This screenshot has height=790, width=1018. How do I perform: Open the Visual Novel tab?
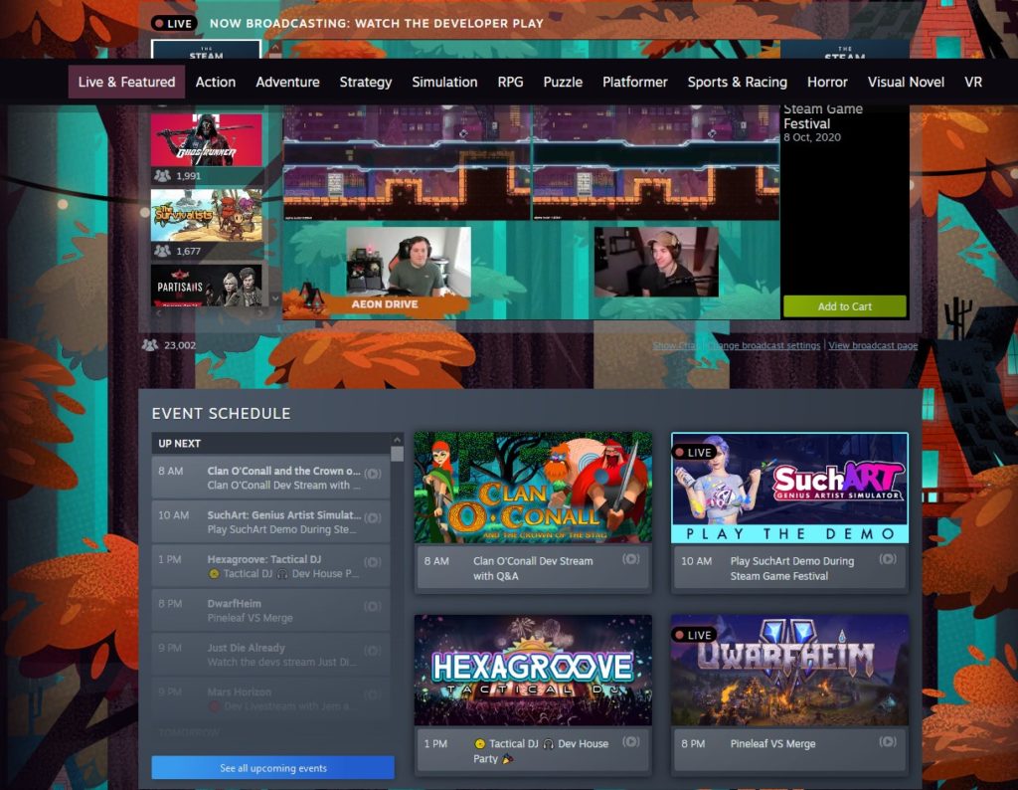[x=906, y=82]
